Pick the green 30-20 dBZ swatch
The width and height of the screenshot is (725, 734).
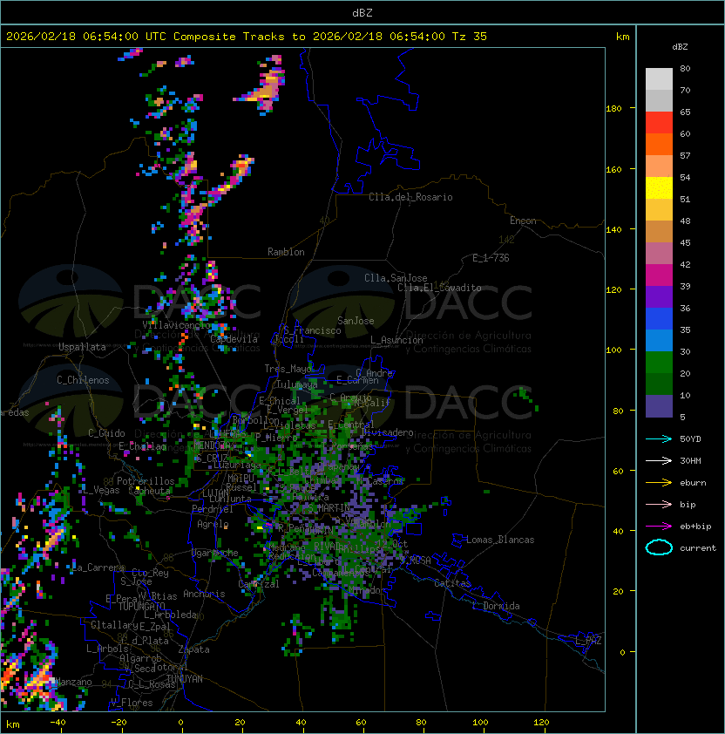659,363
